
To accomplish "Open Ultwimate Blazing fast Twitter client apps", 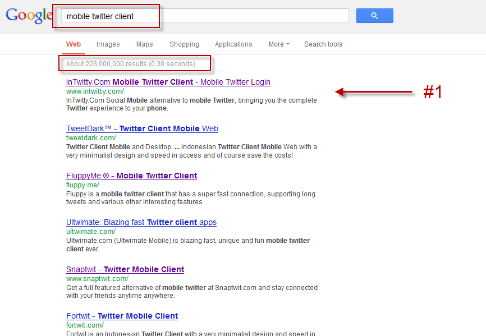I will coord(141,222).
